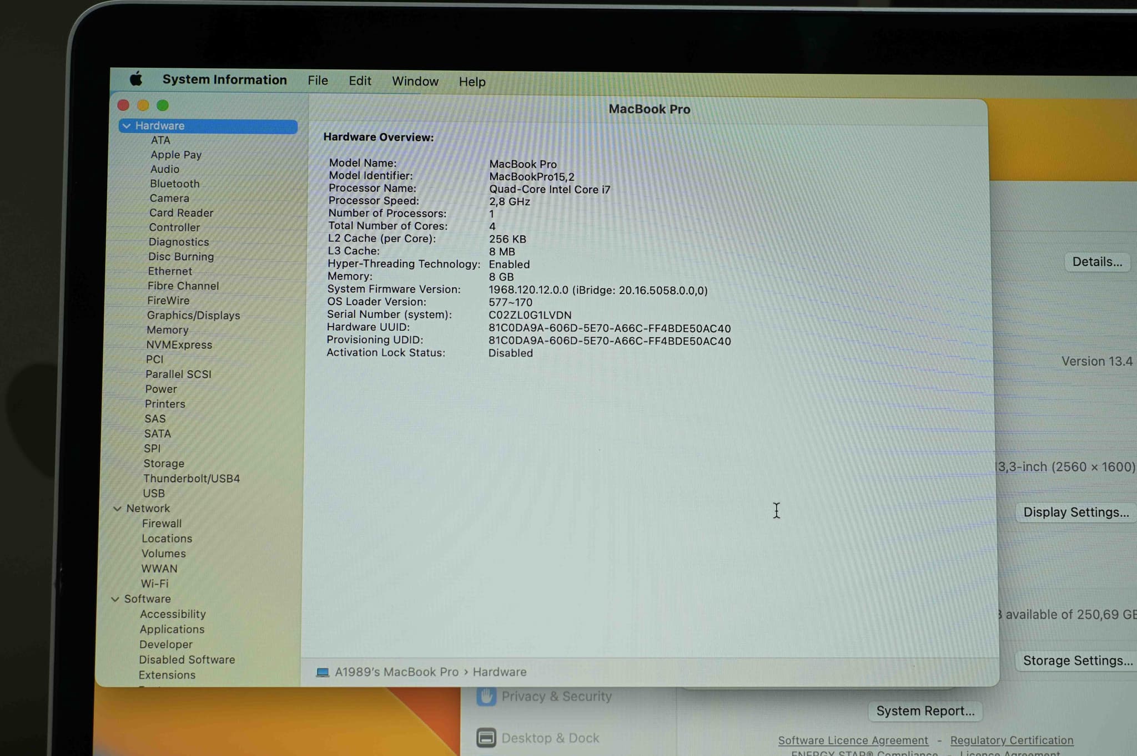Screen dimensions: 1137x756
Task: Click the MacBookPro15,2 model identifier value
Action: [531, 177]
